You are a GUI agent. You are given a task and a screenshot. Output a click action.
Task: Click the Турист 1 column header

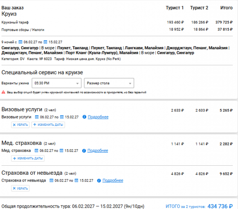[175, 8]
